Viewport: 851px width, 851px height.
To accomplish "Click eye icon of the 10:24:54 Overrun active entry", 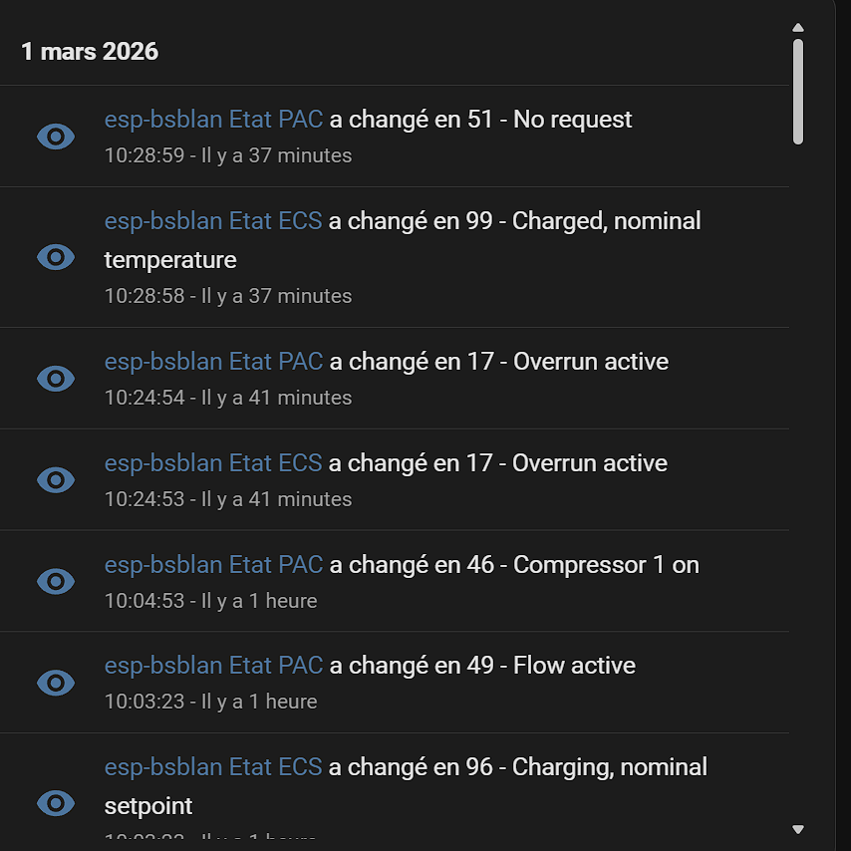I will coord(56,379).
